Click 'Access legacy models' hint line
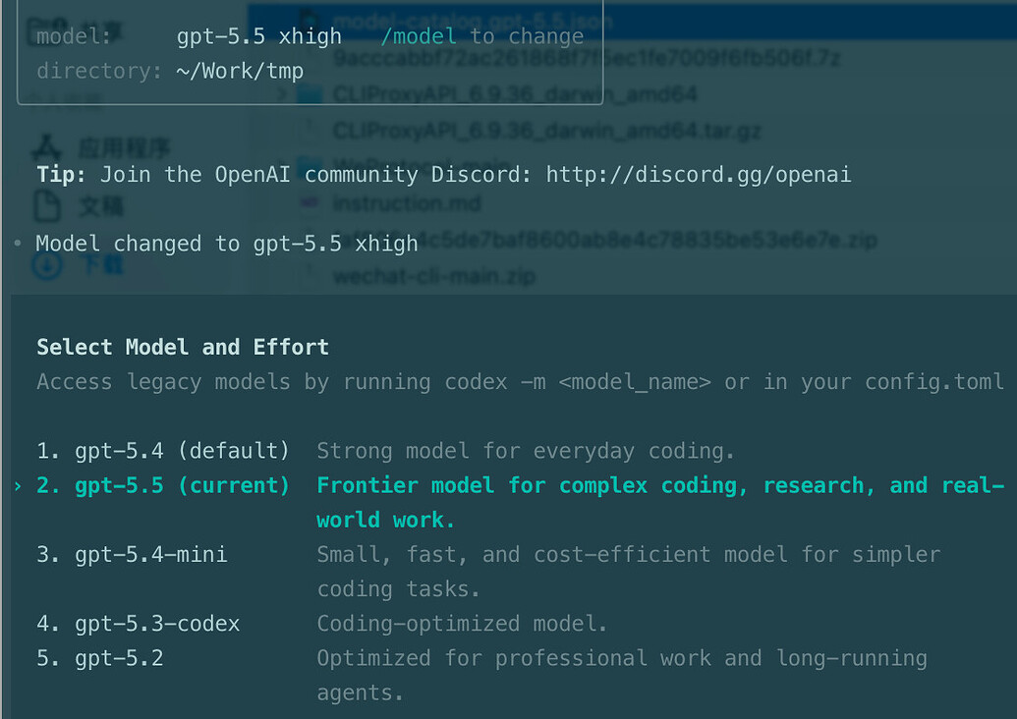Image resolution: width=1017 pixels, height=719 pixels. click(520, 382)
